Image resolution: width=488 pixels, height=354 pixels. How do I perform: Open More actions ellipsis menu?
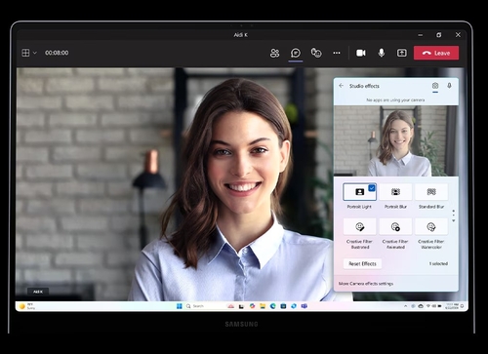(337, 53)
